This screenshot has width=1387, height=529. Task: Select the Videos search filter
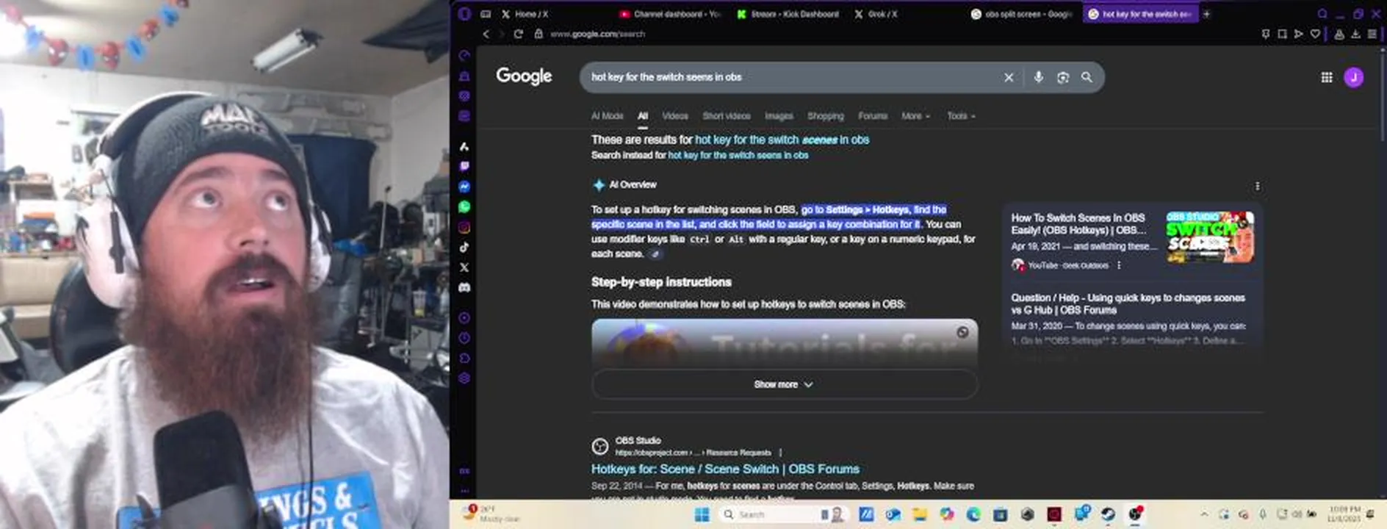pyautogui.click(x=674, y=116)
